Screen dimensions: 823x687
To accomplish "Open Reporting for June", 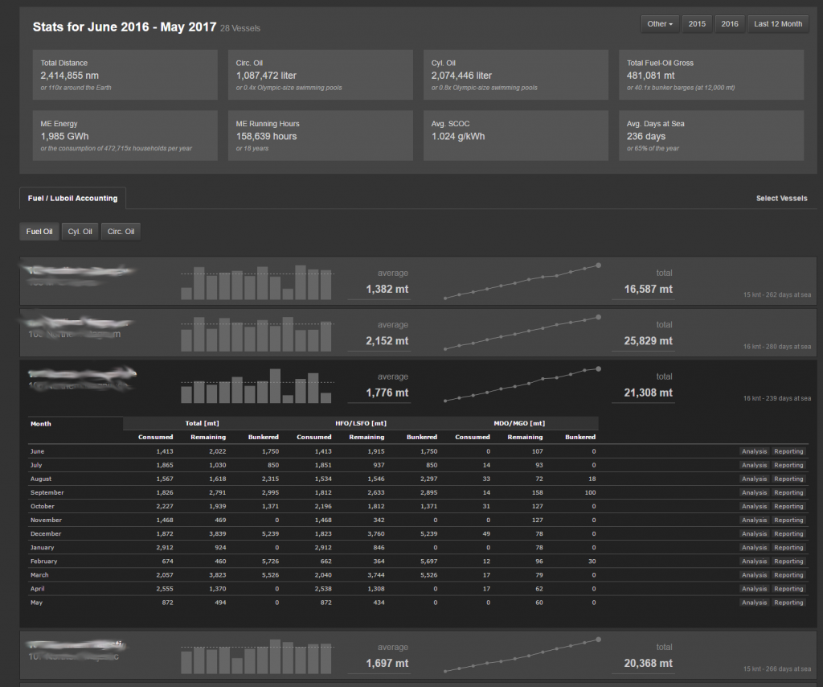I will tap(788, 451).
